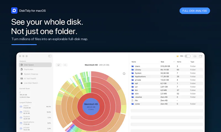Open Disk Space analysis in sidebar
The height and width of the screenshot is (132, 221).
[x=35, y=65]
